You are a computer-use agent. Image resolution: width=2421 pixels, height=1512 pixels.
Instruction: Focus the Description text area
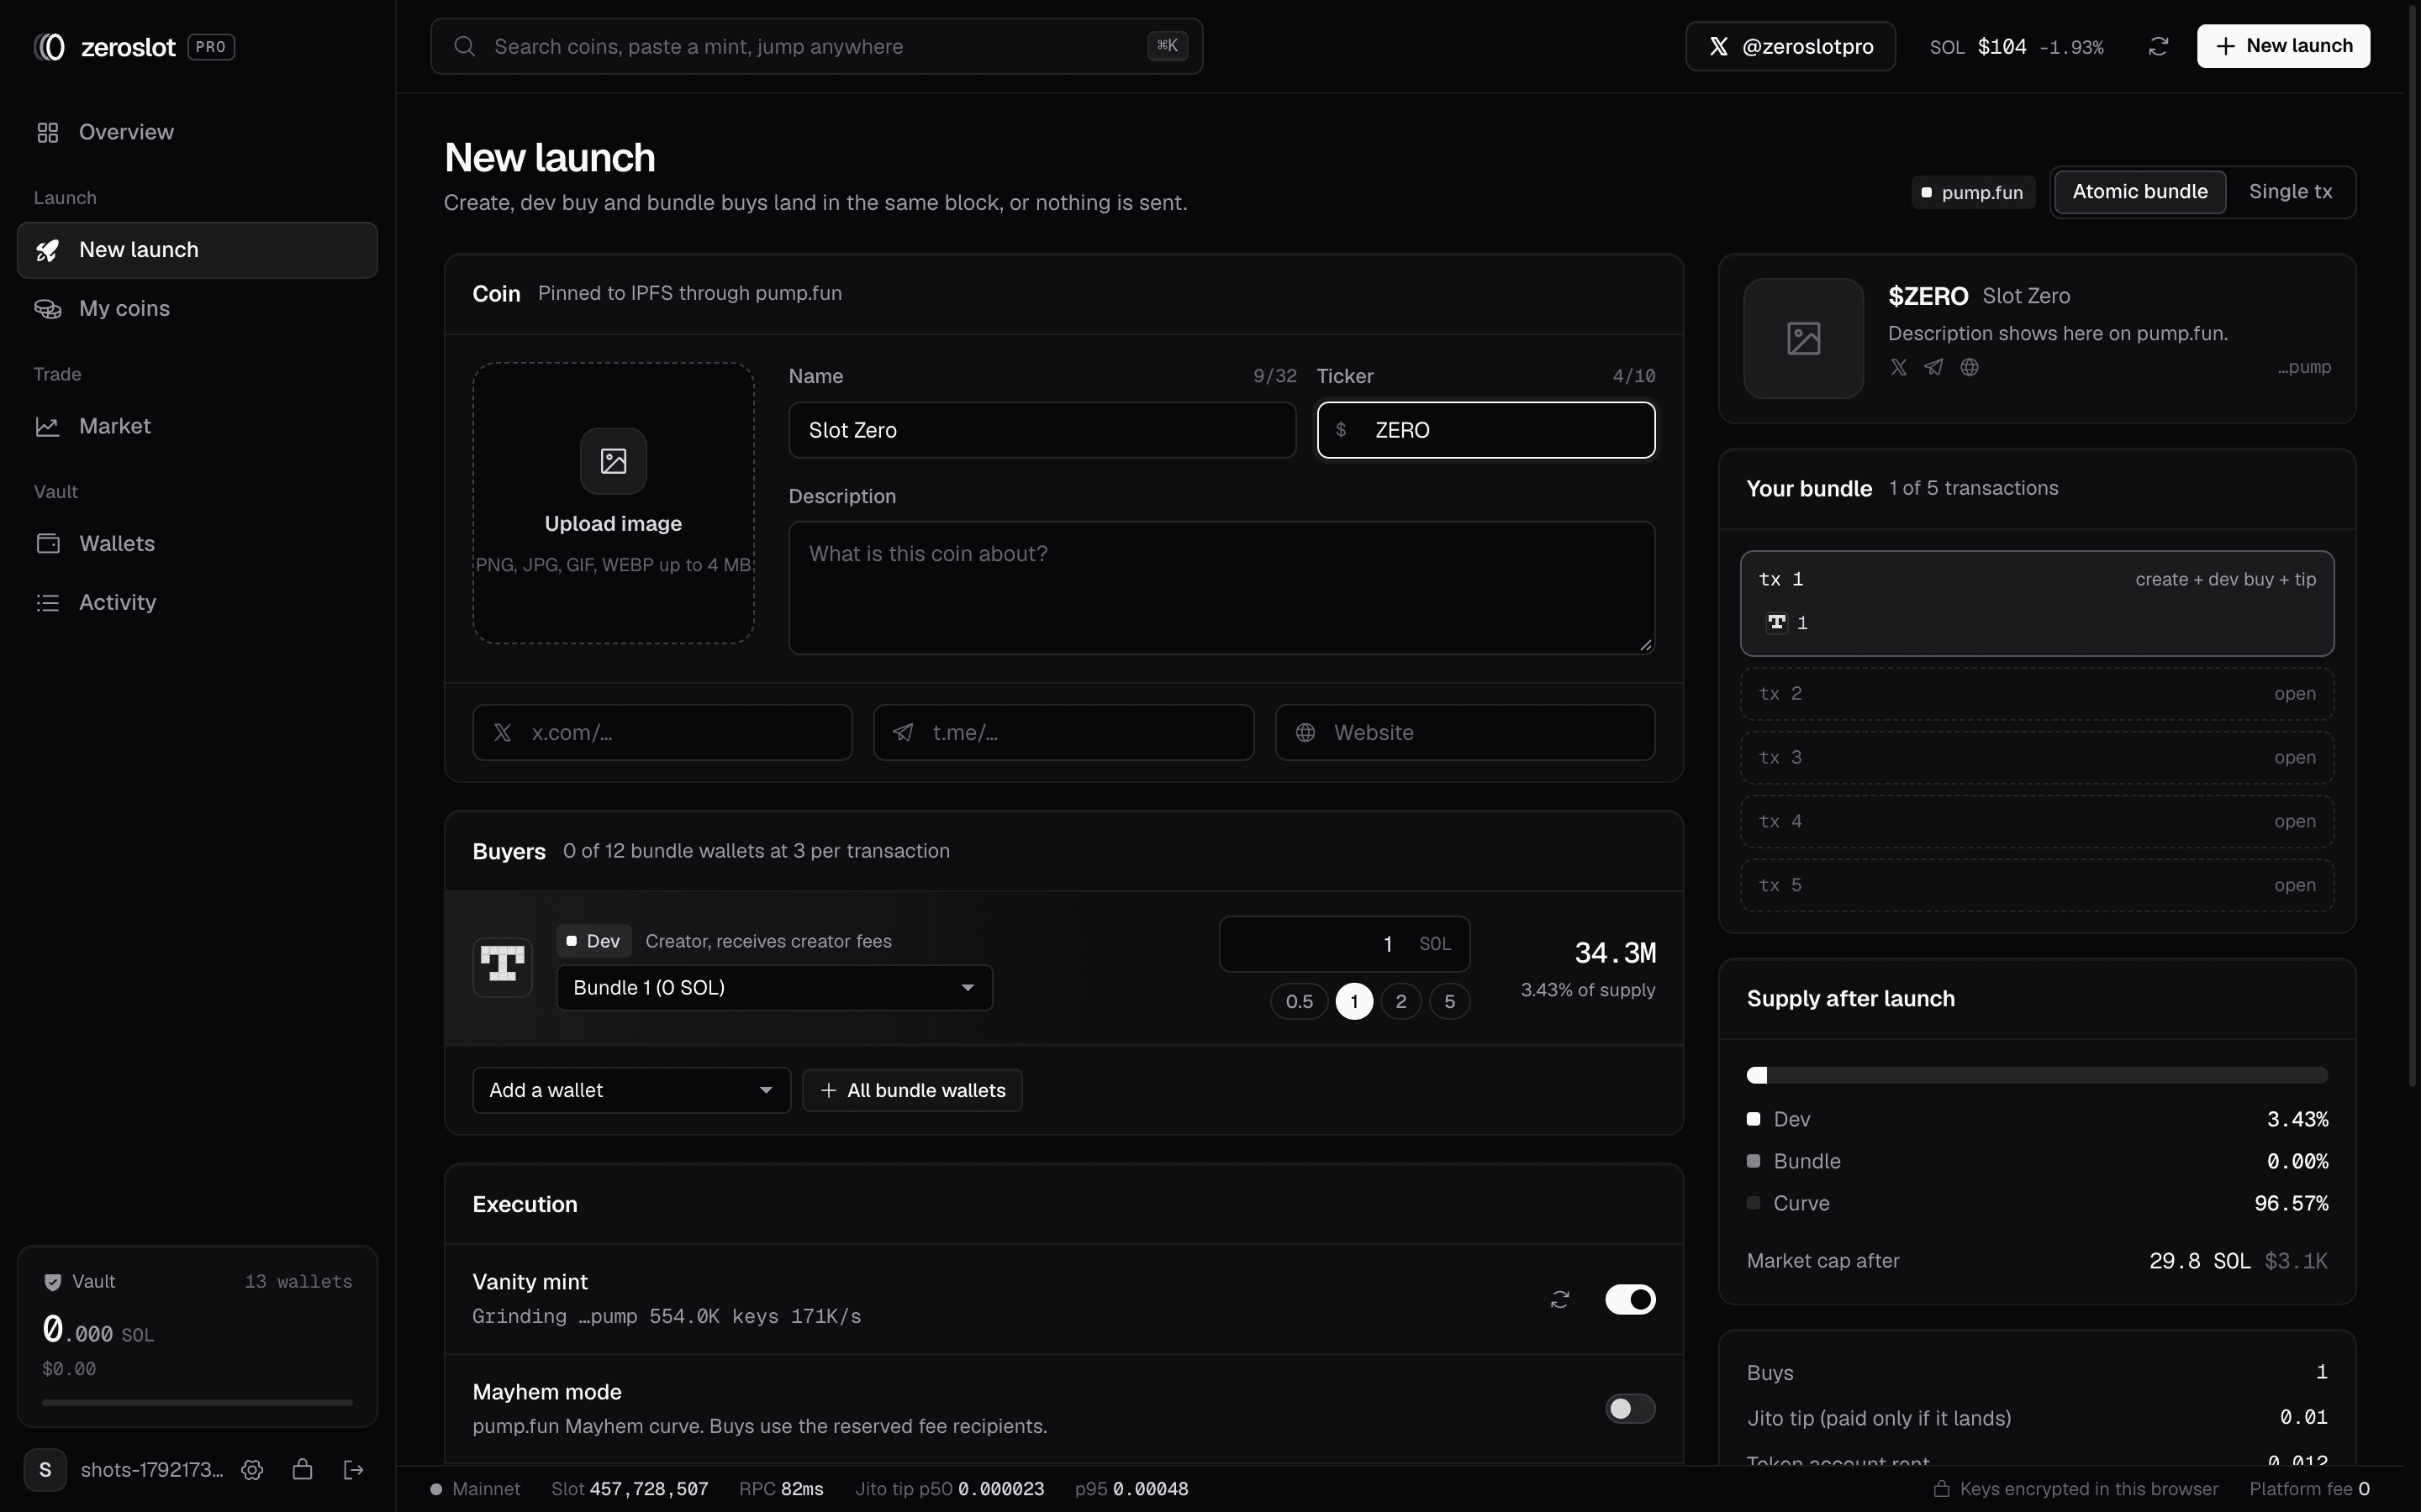point(1221,588)
